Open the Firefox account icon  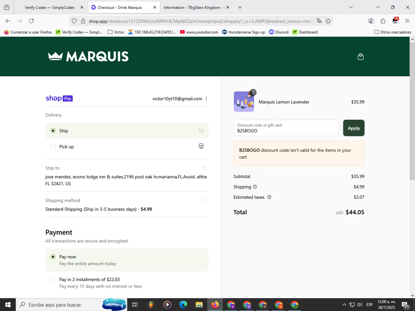(x=371, y=21)
